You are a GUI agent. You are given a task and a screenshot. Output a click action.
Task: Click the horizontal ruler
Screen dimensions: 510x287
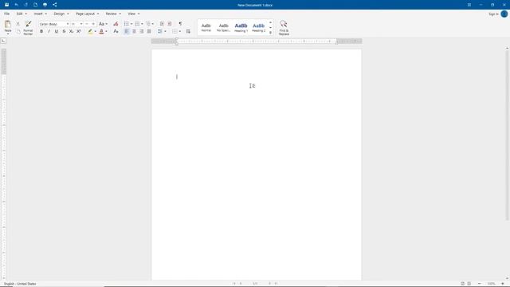257,41
